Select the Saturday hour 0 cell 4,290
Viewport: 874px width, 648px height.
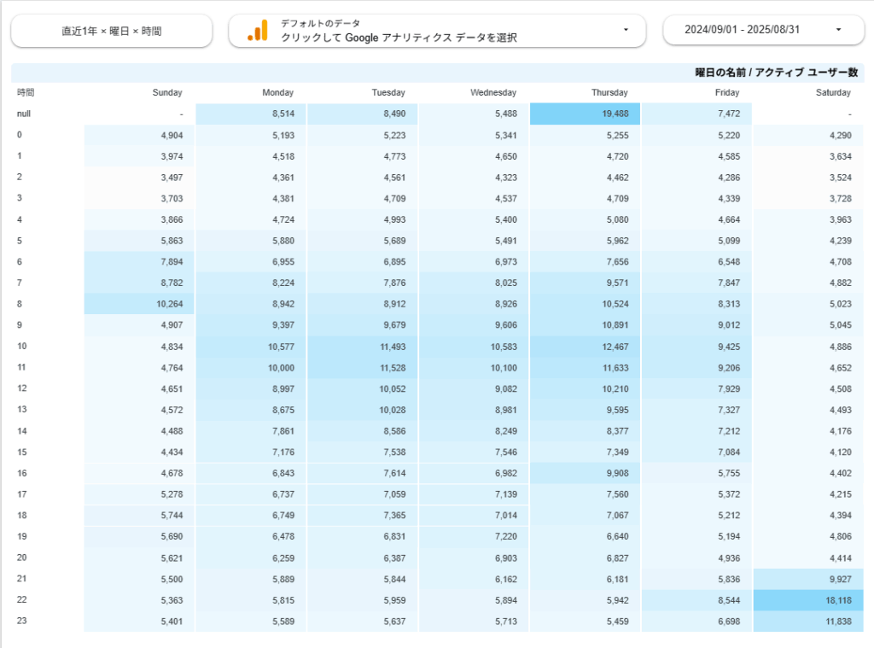click(x=808, y=136)
